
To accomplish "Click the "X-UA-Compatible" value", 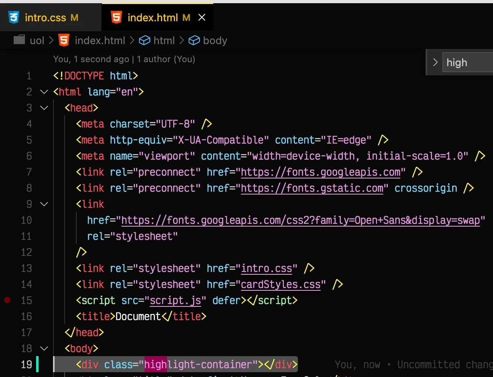I will 221,140.
